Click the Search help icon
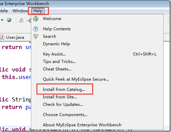Viewport: 171px width, 132px height. click(x=36, y=36)
